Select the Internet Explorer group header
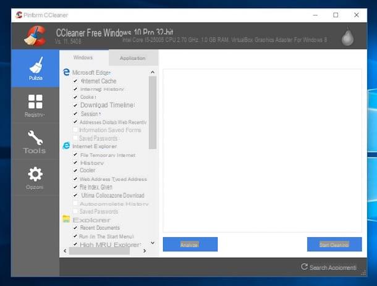The width and height of the screenshot is (377, 286). 95,146
